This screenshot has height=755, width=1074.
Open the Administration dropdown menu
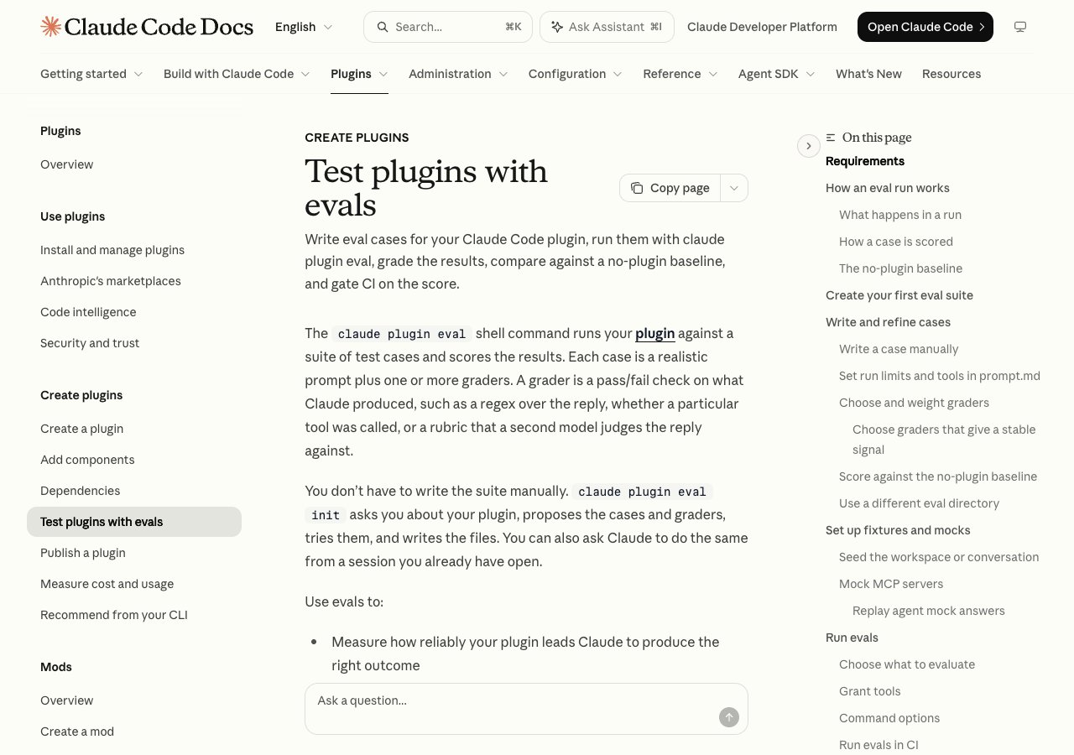click(458, 74)
